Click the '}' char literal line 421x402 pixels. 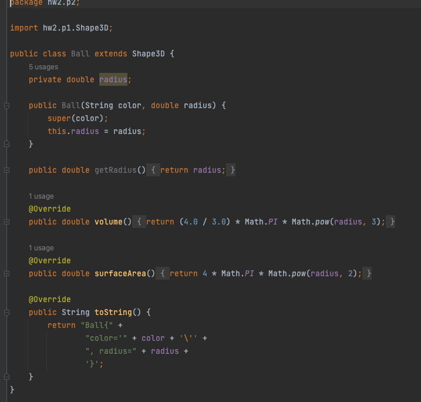click(x=95, y=364)
